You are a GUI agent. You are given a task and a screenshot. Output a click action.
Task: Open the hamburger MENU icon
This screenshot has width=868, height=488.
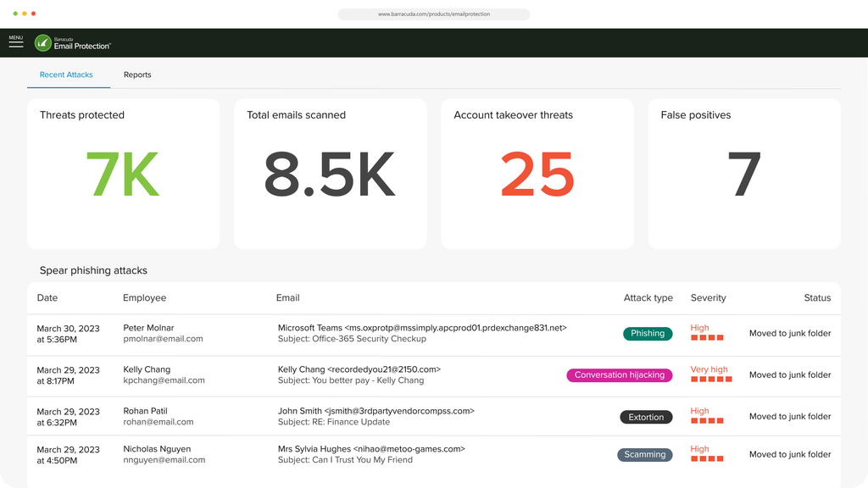pos(16,42)
